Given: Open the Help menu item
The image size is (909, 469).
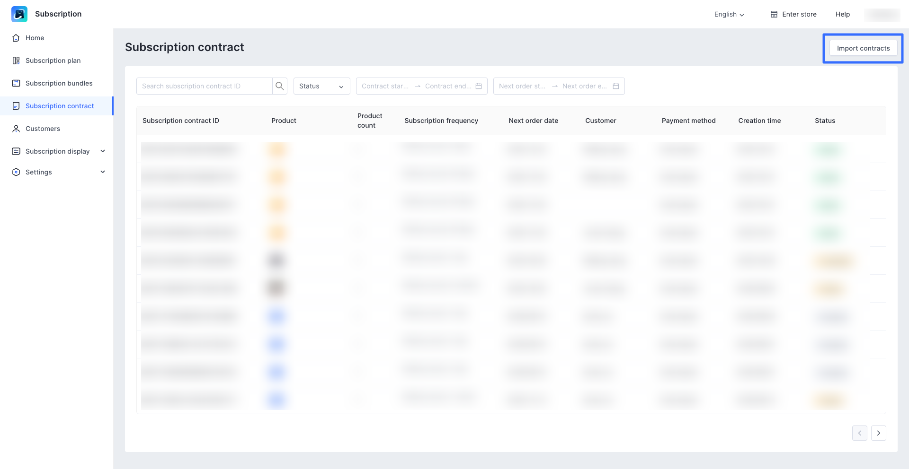Looking at the screenshot, I should click(843, 14).
